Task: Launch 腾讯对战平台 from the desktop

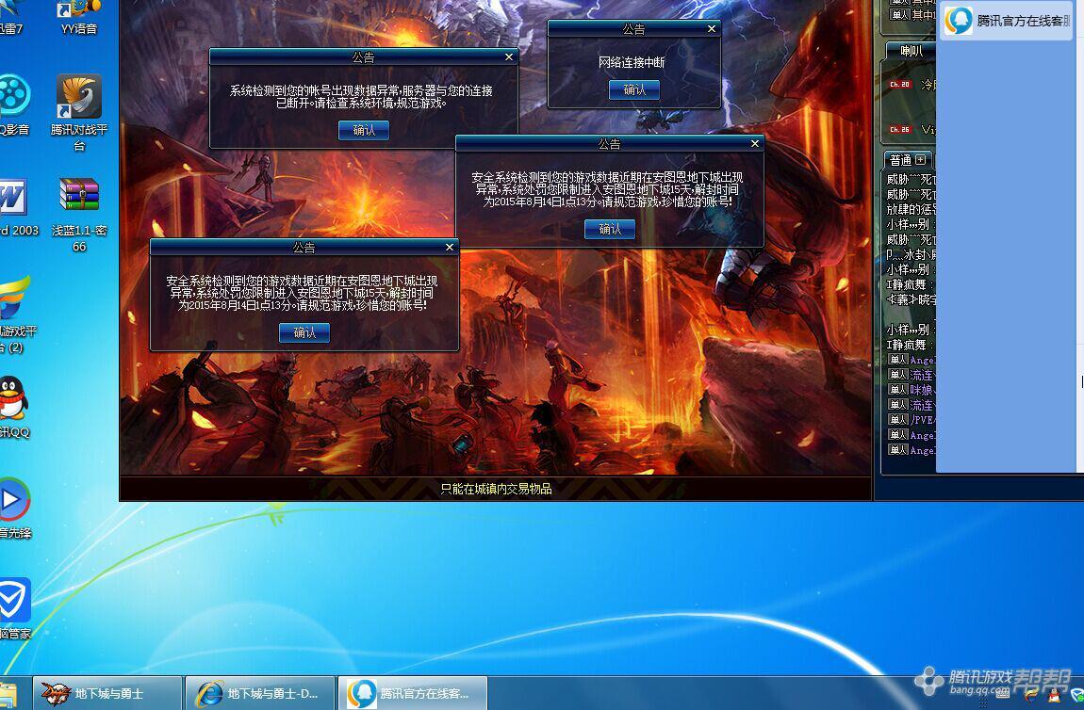Action: pyautogui.click(x=79, y=113)
